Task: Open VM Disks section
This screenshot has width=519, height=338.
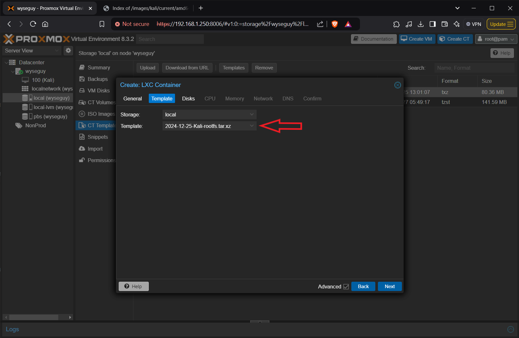Action: coord(99,90)
